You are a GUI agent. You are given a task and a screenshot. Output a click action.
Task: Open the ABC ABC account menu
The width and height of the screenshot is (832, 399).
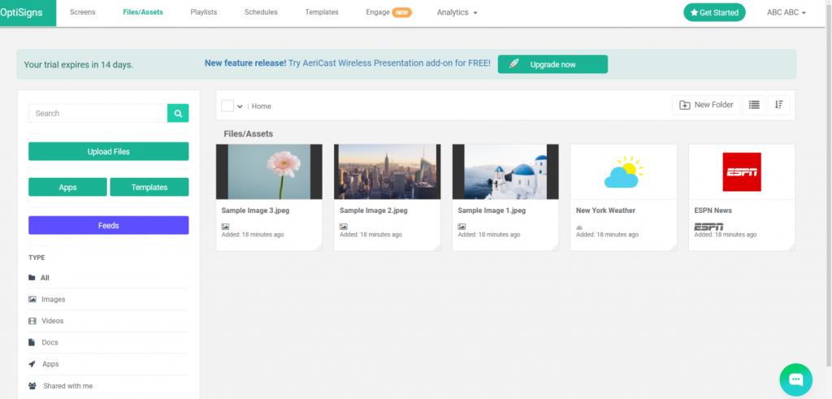(786, 12)
